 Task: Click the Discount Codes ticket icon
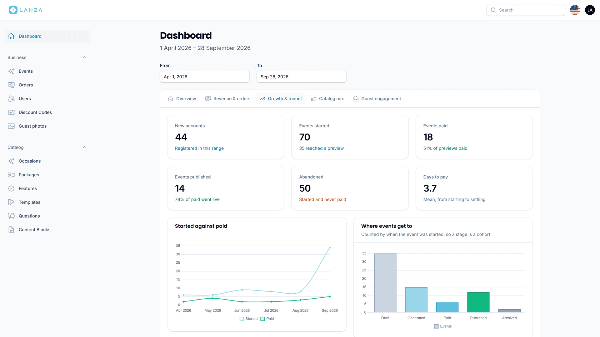click(x=11, y=112)
